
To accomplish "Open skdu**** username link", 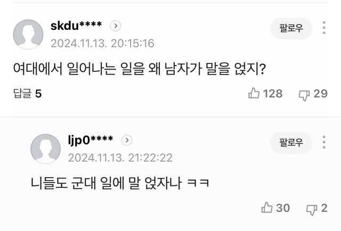I will coord(76,26).
